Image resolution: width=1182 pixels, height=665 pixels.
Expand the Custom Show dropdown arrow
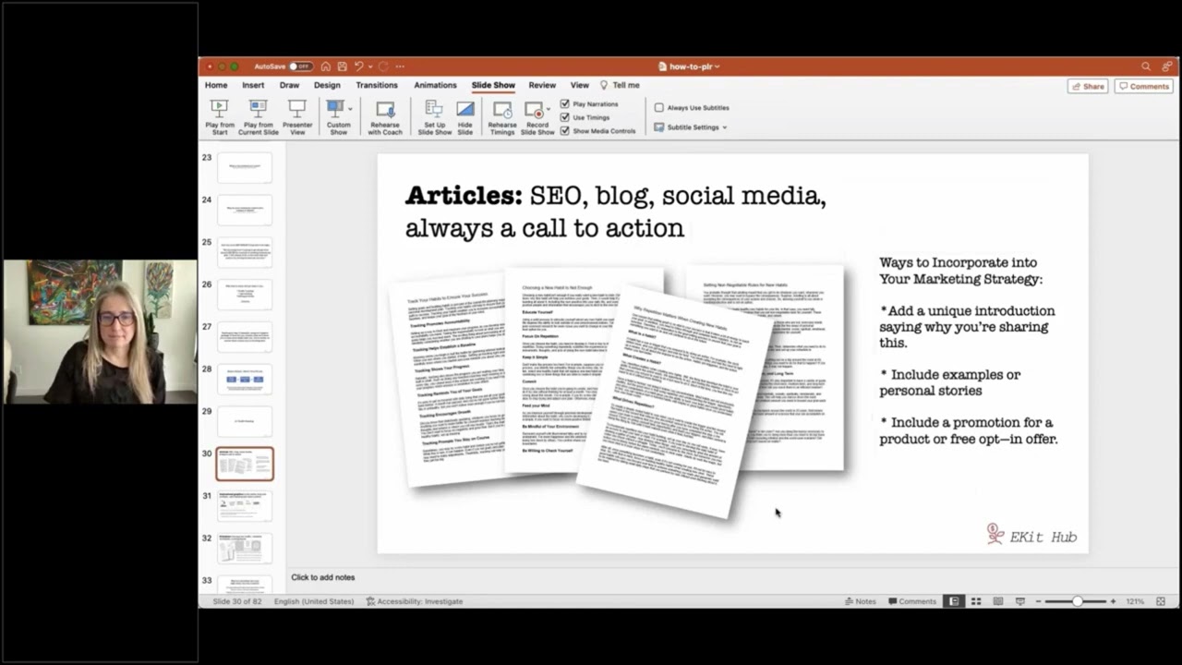(350, 109)
